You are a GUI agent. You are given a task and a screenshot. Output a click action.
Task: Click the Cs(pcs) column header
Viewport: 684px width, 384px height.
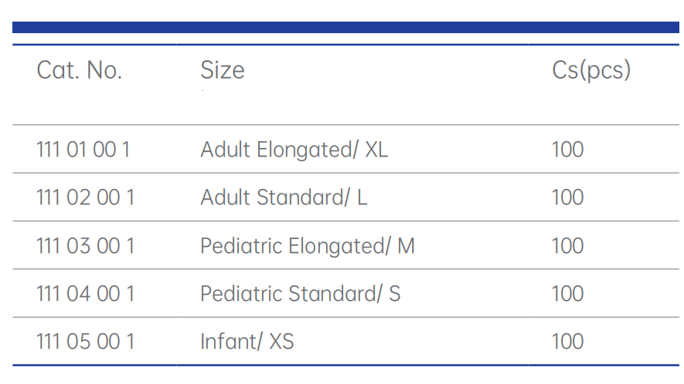pyautogui.click(x=591, y=71)
